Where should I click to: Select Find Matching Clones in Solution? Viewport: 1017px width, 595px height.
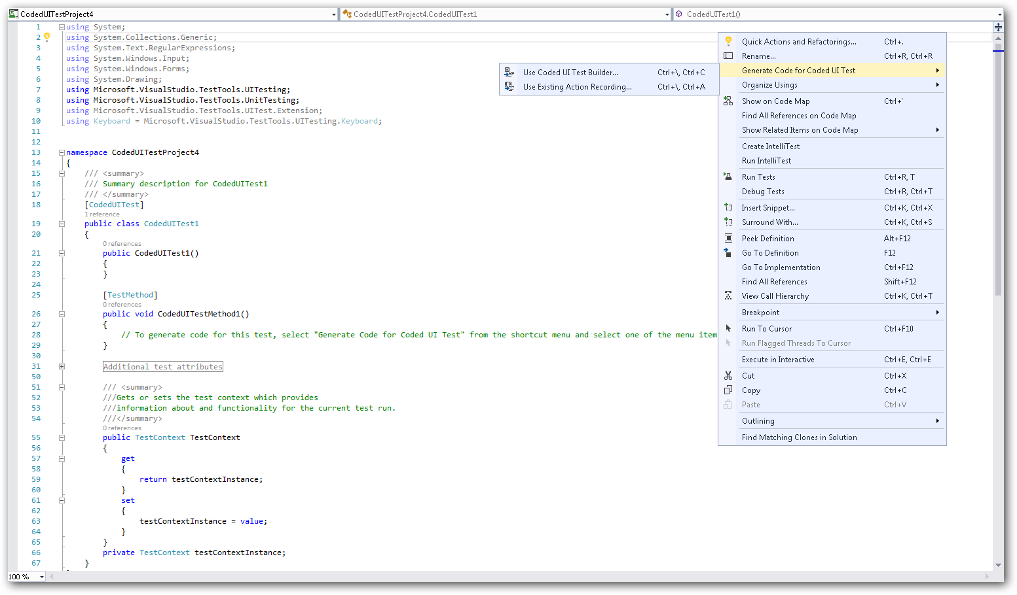click(x=832, y=437)
